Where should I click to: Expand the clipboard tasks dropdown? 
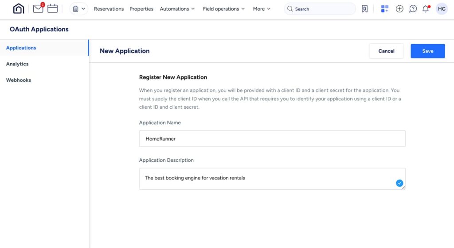pyautogui.click(x=79, y=9)
